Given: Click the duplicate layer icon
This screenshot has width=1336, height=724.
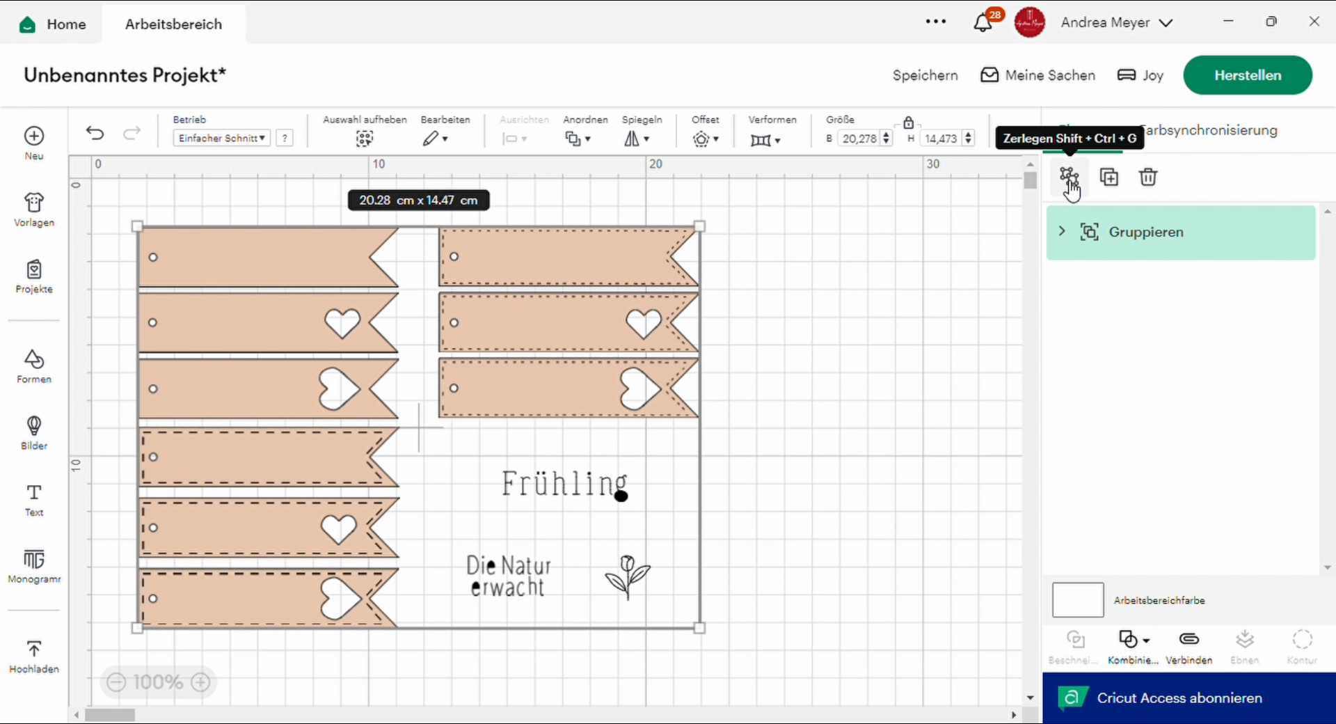Looking at the screenshot, I should (x=1109, y=177).
